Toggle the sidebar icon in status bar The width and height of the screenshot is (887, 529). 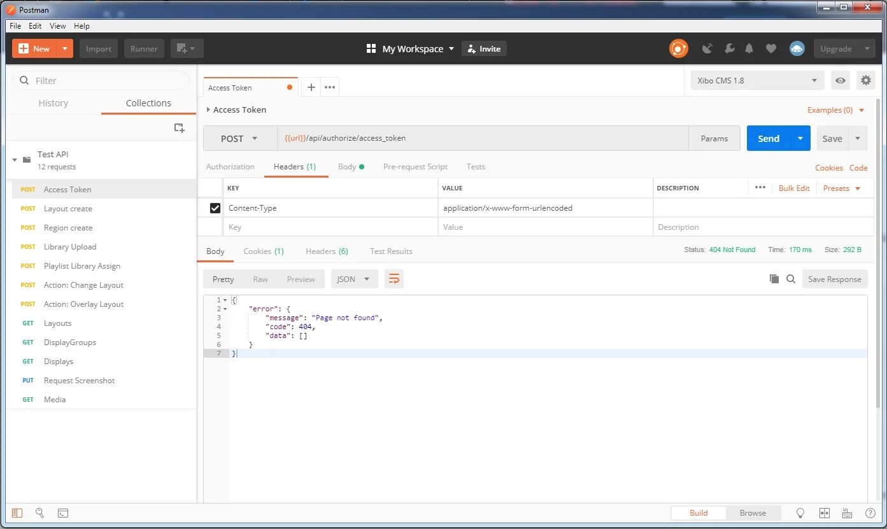point(17,512)
